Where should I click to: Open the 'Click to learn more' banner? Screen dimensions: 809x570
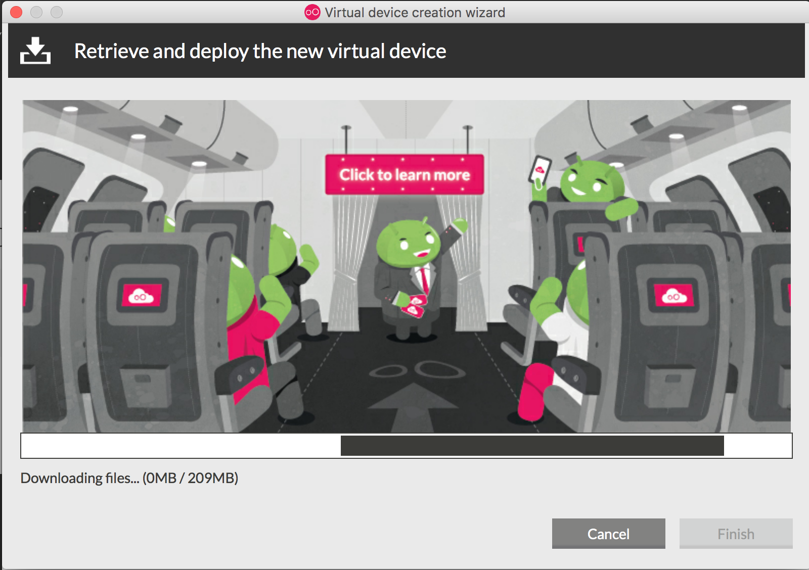point(404,174)
